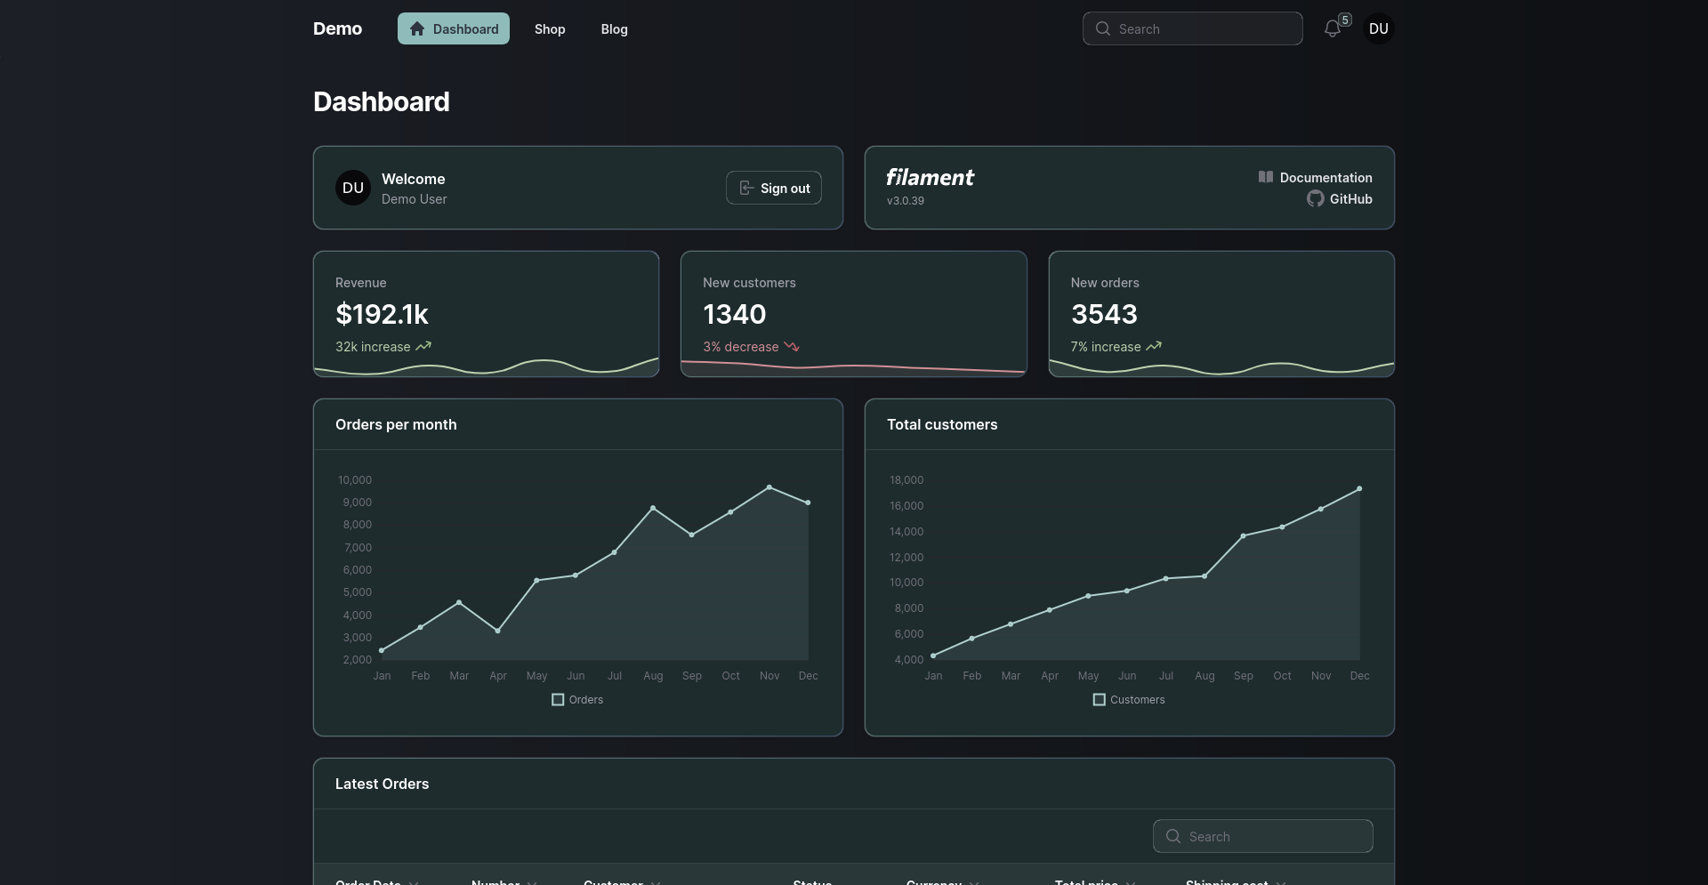Go to the Shop page
Image resolution: width=1708 pixels, height=885 pixels.
click(x=550, y=29)
